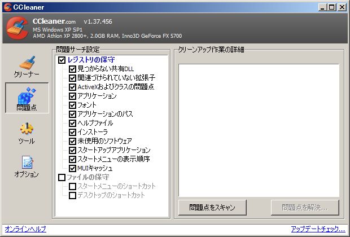Screen dimensions: 350x237
Task: Click the CCleaner logo in header
Action: [x=17, y=28]
